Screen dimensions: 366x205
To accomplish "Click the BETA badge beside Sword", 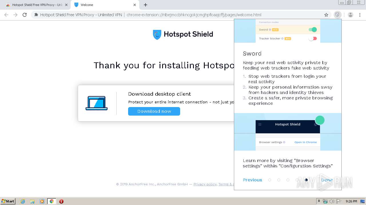I will click(275, 30).
